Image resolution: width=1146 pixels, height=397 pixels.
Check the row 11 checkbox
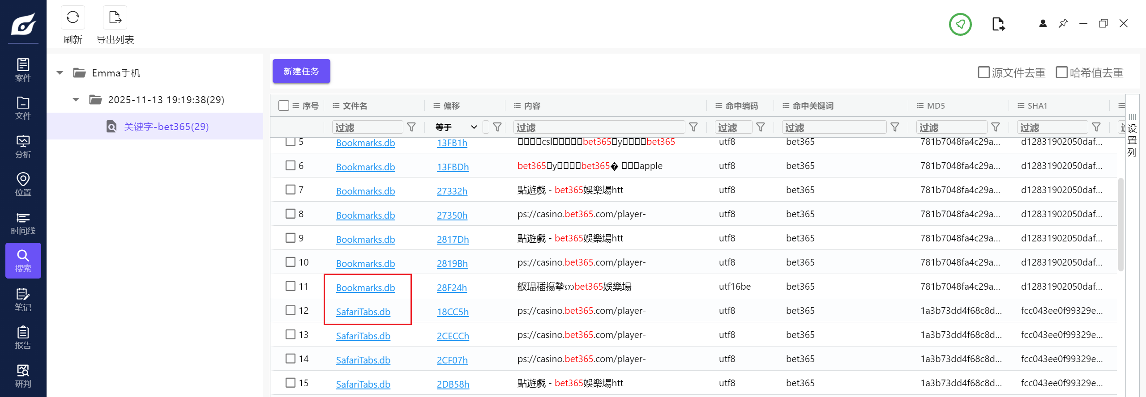291,286
